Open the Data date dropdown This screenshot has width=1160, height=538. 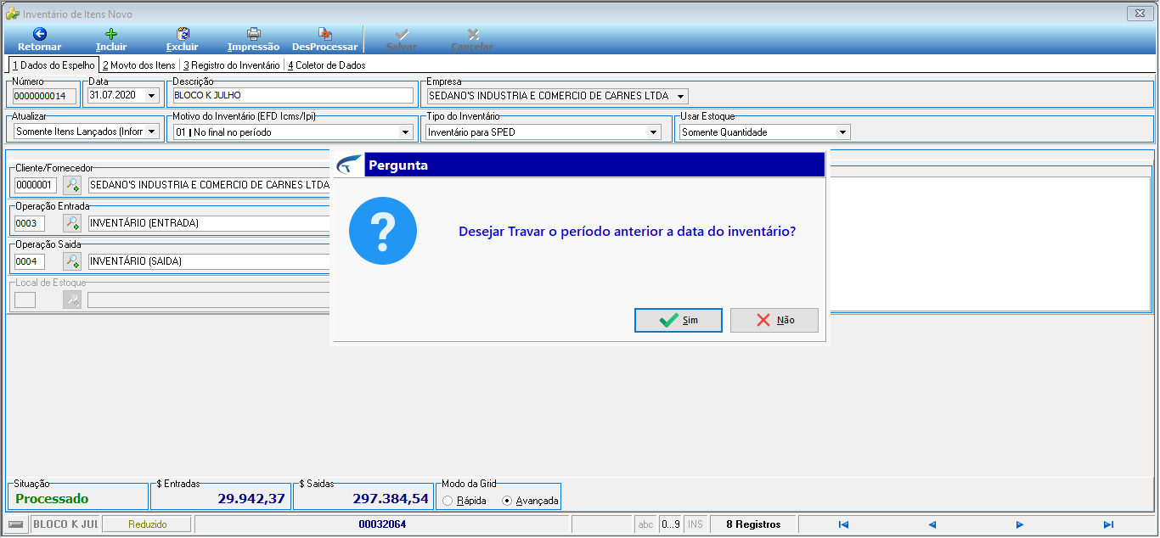pyautogui.click(x=152, y=96)
